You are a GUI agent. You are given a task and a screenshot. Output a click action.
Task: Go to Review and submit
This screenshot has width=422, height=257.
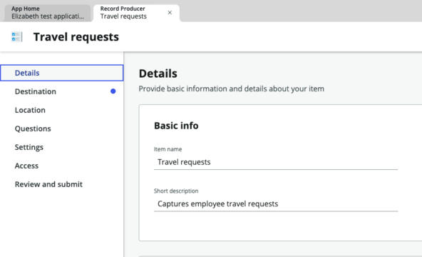click(x=62, y=184)
